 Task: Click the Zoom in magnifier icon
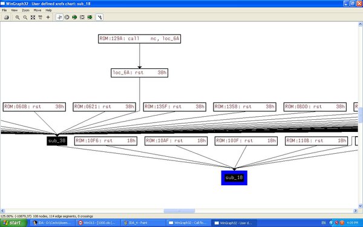coord(18,18)
